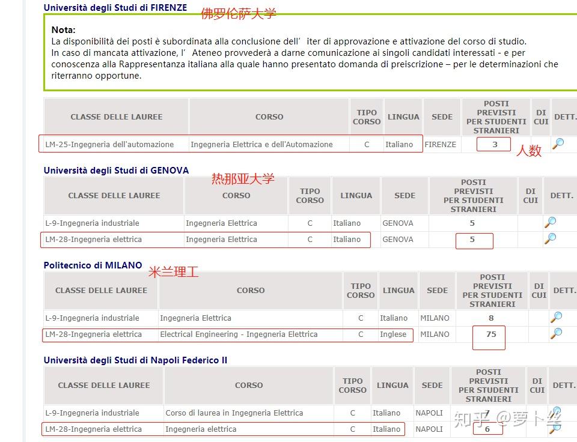Open details magnifier for GENOVA LM-28 row

point(550,238)
